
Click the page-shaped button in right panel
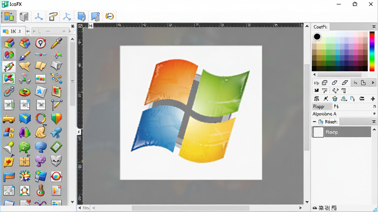point(363,83)
